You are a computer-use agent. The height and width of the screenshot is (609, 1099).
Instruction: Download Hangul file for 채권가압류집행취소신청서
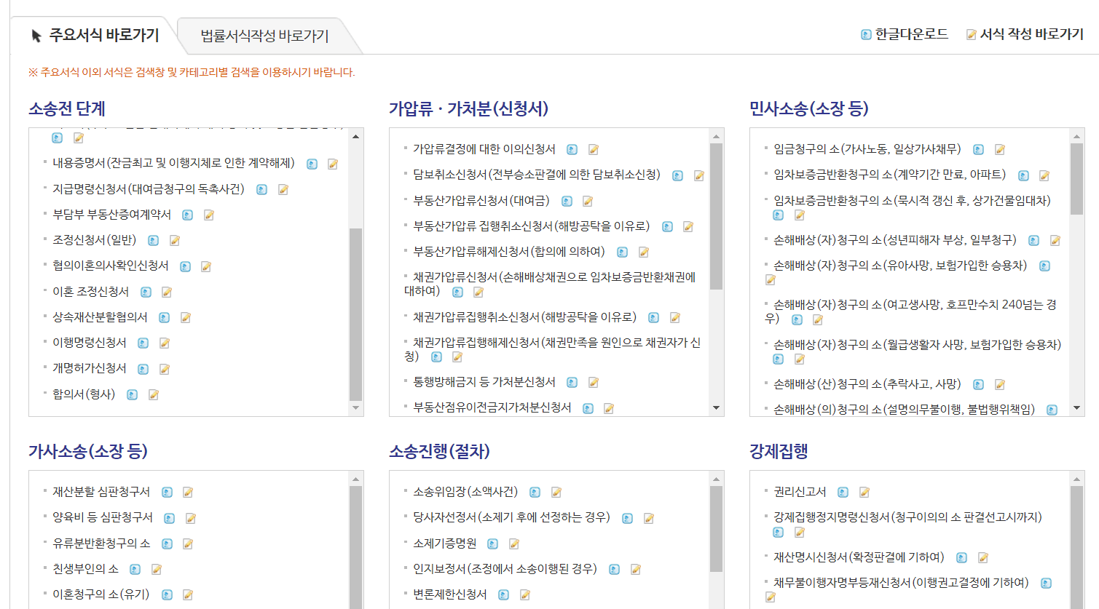tap(654, 317)
